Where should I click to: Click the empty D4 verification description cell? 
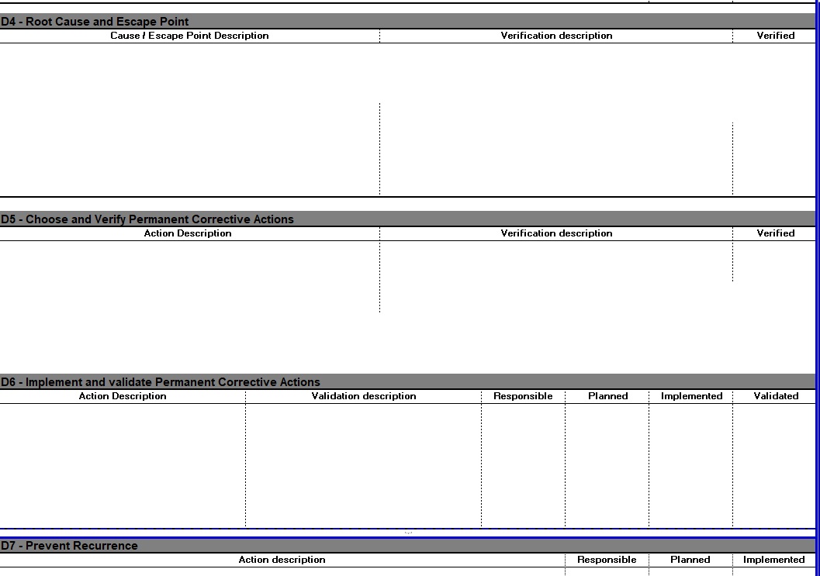pos(556,119)
